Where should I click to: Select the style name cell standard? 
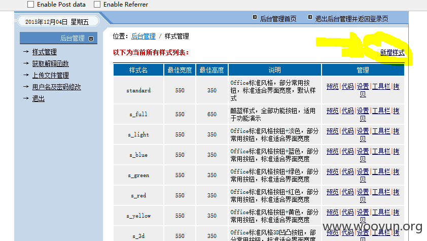coord(138,90)
